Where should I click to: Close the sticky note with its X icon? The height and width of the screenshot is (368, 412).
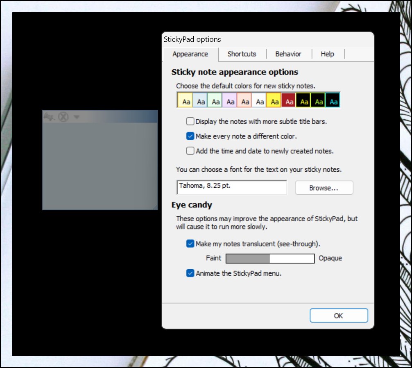pos(63,117)
